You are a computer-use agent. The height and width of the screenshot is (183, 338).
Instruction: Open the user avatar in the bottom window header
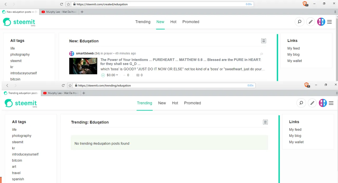pyautogui.click(x=323, y=103)
